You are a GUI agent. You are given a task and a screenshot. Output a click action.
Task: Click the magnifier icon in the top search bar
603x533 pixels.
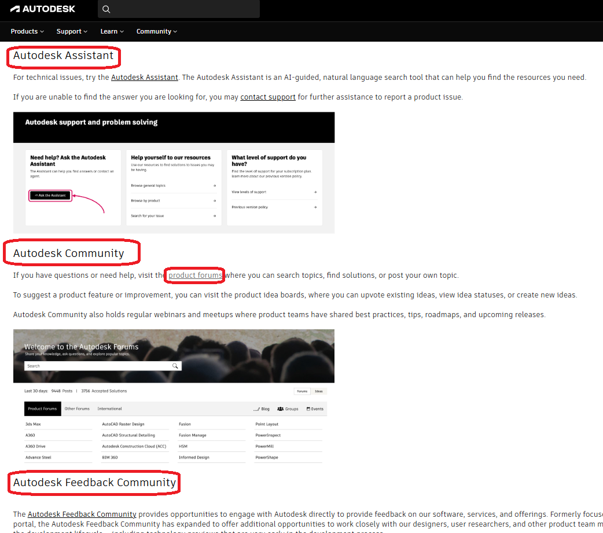click(106, 9)
